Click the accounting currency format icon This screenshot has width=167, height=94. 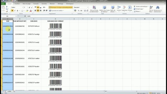[x=75, y=10]
